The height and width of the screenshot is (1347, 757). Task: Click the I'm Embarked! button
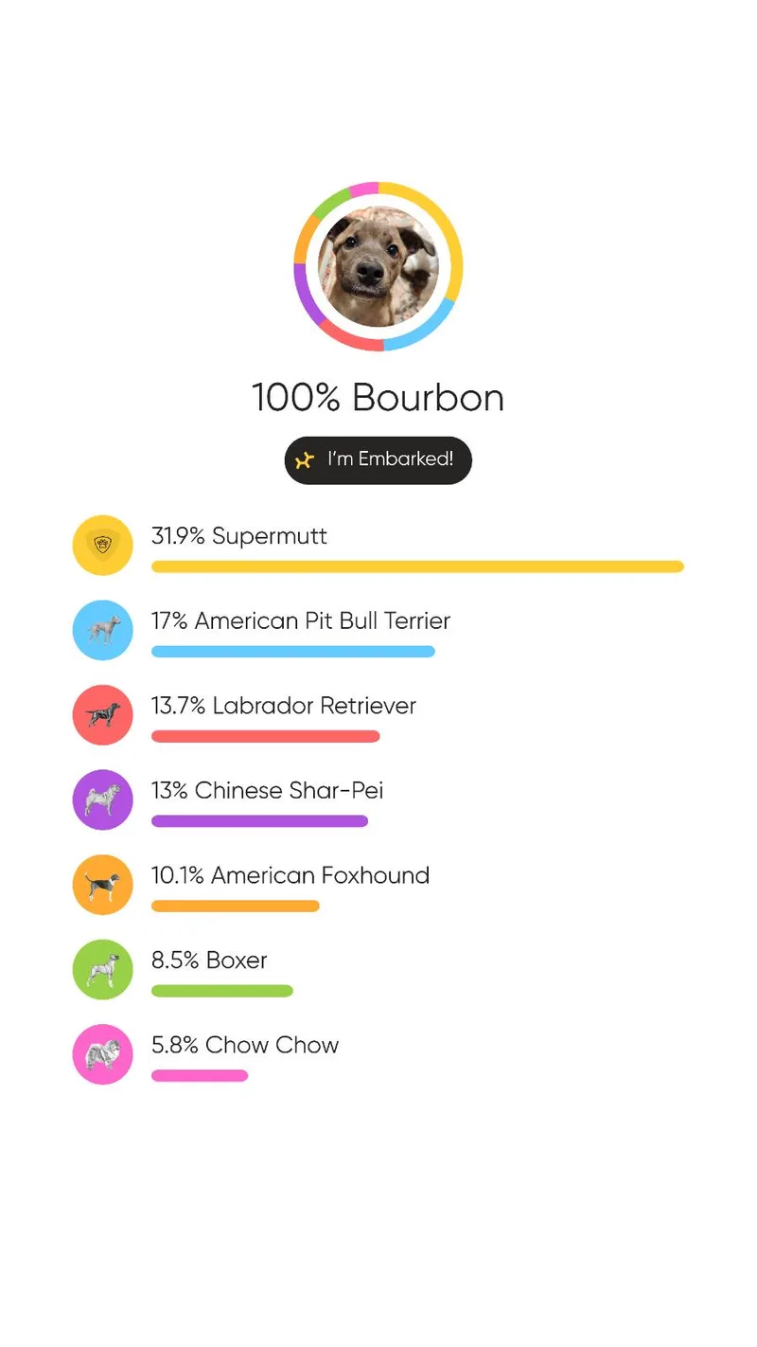click(378, 459)
